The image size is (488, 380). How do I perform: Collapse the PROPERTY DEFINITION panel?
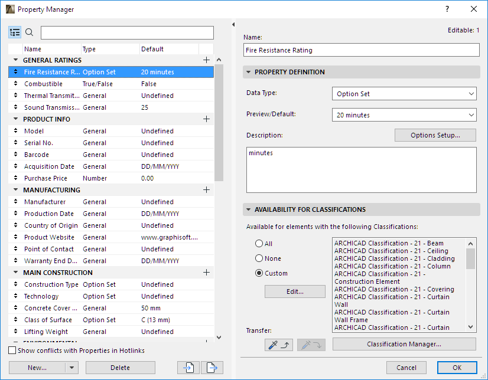pyautogui.click(x=248, y=72)
